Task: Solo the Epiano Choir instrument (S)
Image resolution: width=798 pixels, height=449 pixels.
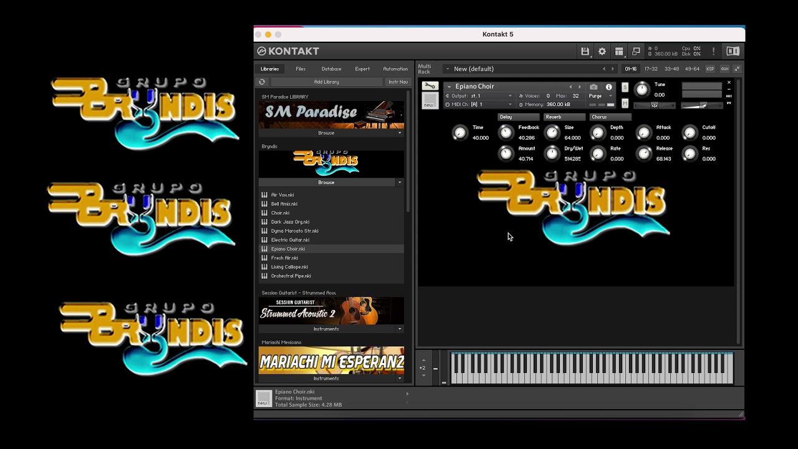Action: point(625,87)
